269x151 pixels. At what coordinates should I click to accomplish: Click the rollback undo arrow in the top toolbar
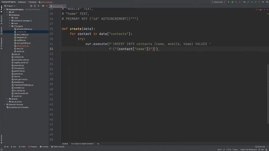(x=263, y=2)
